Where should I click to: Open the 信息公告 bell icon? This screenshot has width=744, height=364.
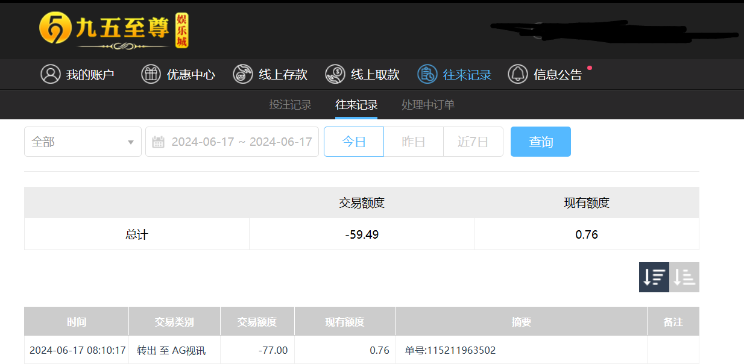coord(518,74)
